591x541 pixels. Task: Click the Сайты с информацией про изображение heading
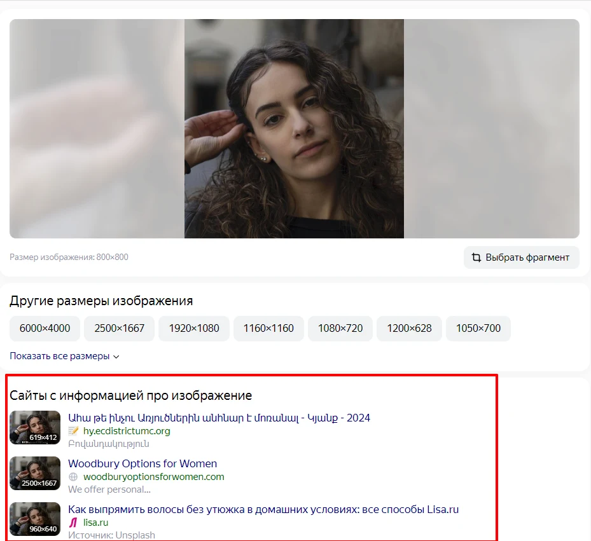point(131,395)
